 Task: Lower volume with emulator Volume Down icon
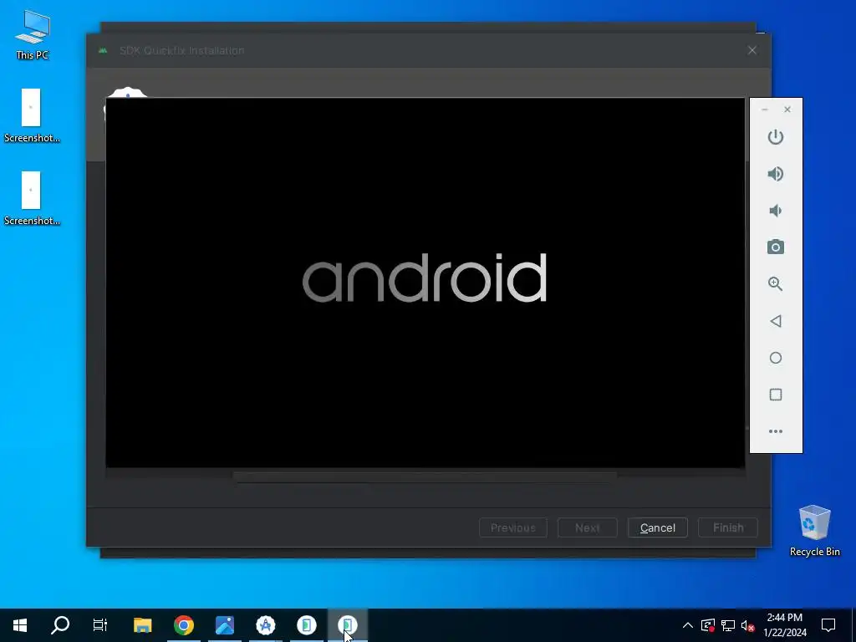775,211
